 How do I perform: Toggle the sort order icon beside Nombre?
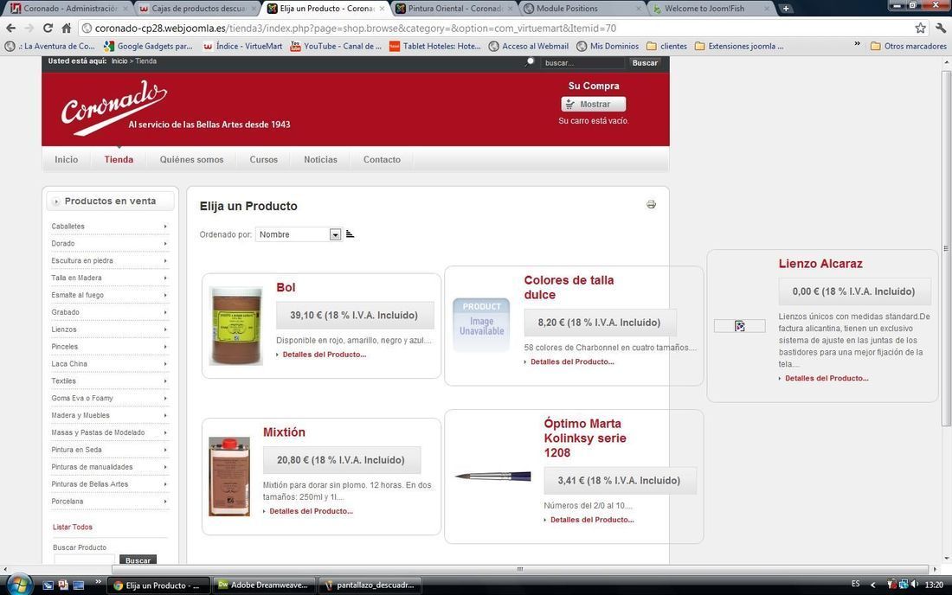350,234
